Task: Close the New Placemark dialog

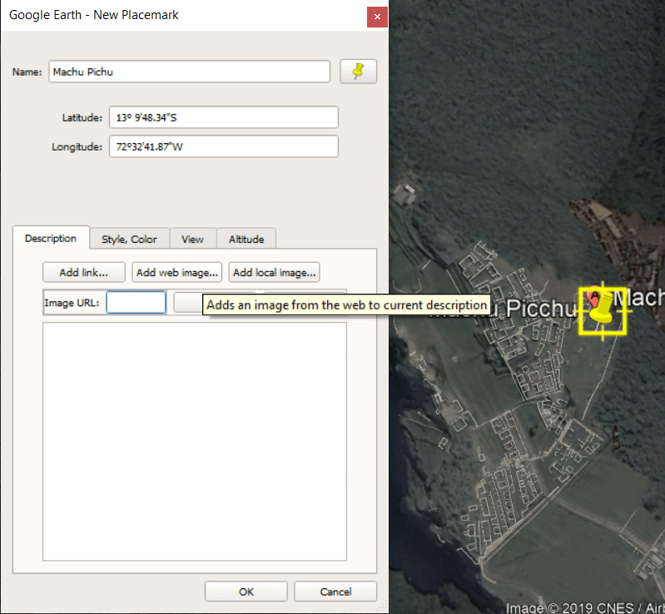Action: point(377,17)
